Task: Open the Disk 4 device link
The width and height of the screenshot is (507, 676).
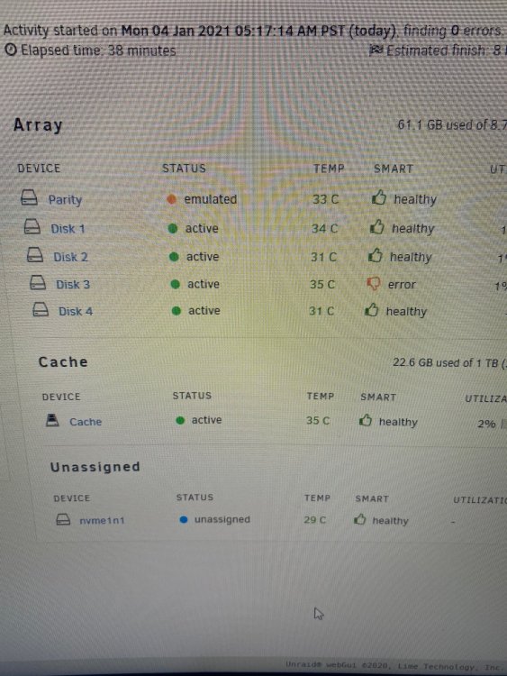Action: pos(76,311)
